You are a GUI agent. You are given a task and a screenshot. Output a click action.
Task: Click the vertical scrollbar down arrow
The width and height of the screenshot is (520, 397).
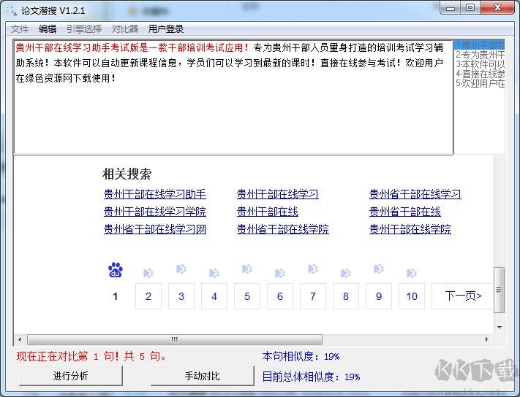[x=500, y=326]
